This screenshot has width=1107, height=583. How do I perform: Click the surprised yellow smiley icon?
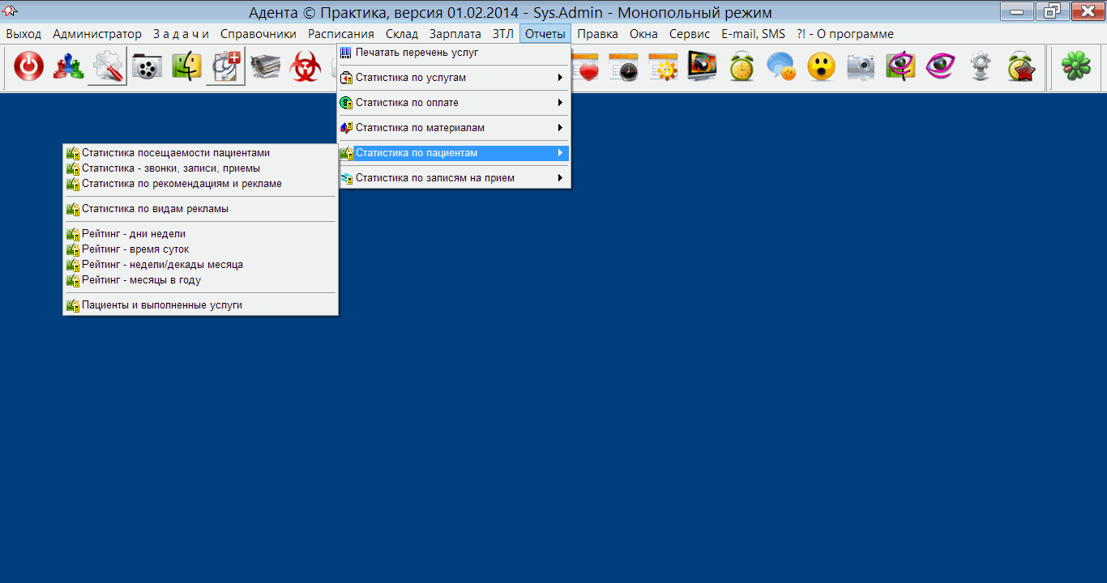pos(821,67)
